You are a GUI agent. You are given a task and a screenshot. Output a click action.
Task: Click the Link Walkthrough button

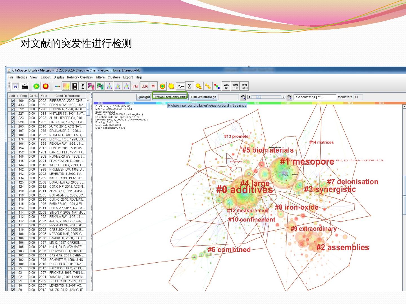coord(203,97)
